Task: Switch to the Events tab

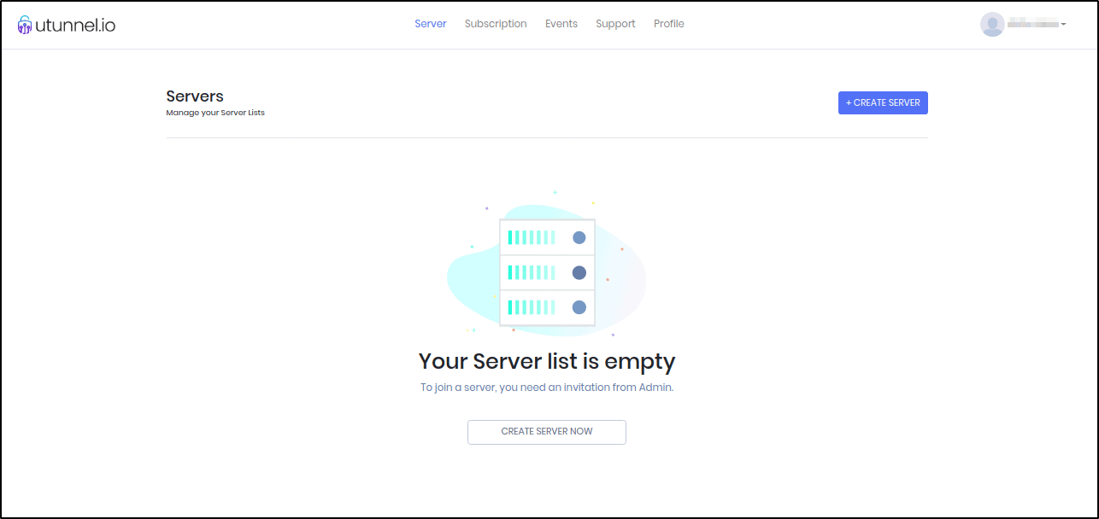Action: click(x=561, y=24)
